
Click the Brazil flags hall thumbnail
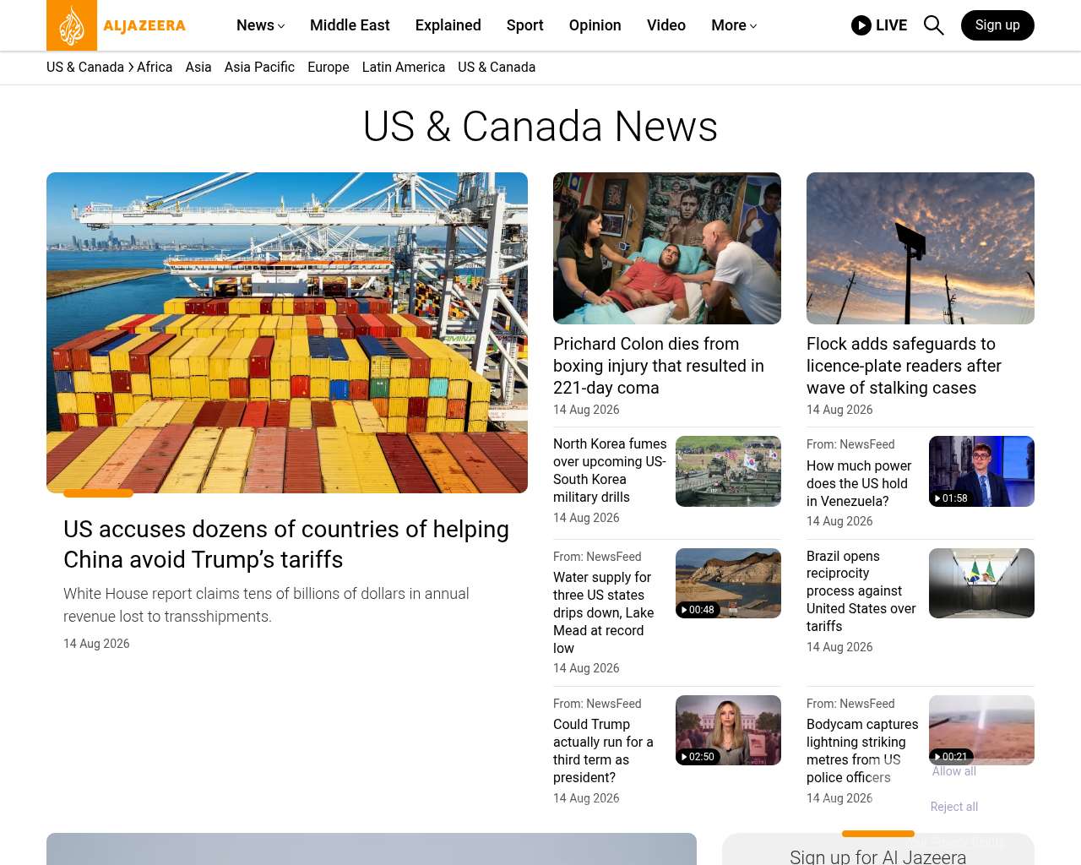pyautogui.click(x=981, y=583)
